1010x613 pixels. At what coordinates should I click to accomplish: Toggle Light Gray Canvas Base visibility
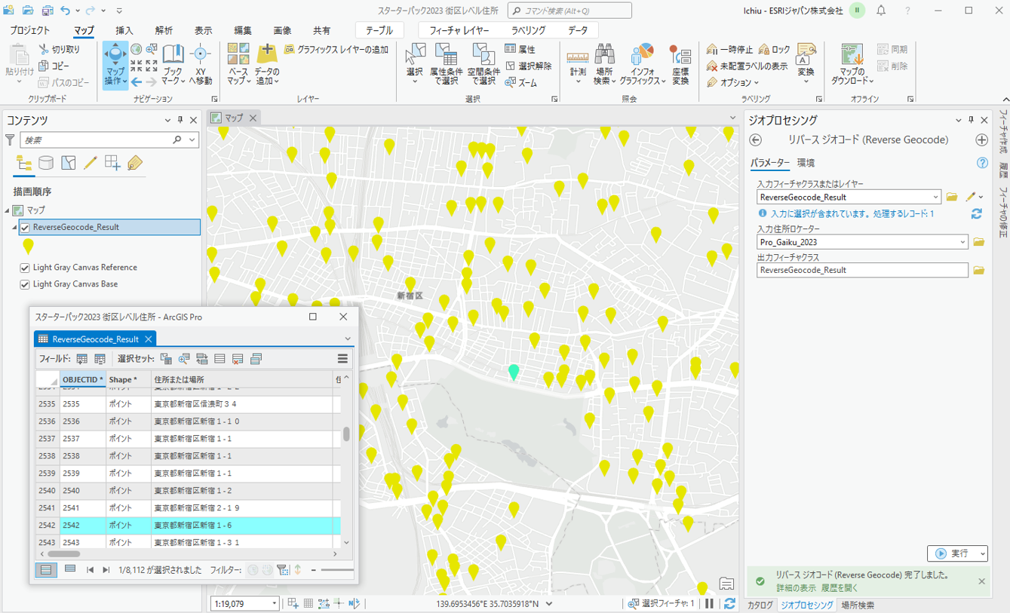point(25,284)
